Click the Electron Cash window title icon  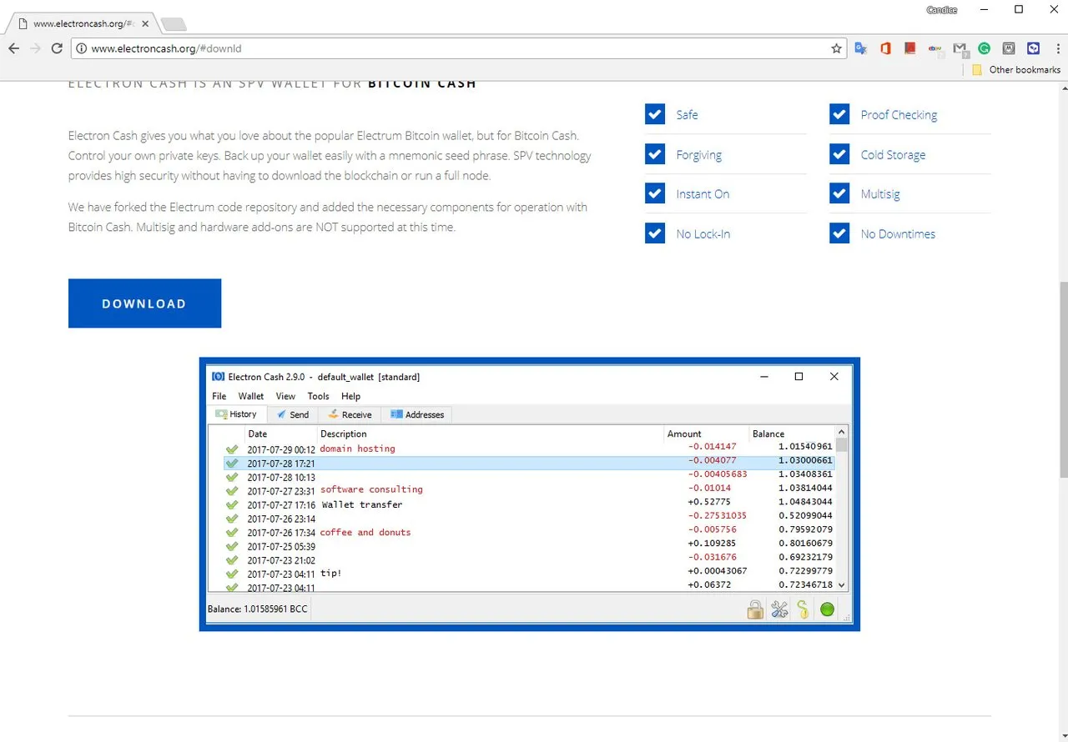tap(218, 377)
